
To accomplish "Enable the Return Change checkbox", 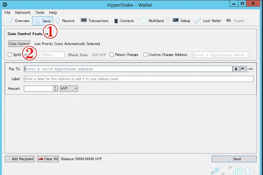I will click(112, 55).
